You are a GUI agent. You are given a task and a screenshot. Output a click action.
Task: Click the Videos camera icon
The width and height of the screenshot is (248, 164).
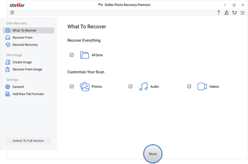click(x=202, y=86)
